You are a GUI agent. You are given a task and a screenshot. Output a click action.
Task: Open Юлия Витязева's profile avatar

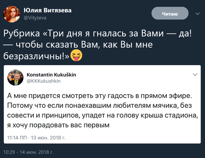pyautogui.click(x=11, y=13)
